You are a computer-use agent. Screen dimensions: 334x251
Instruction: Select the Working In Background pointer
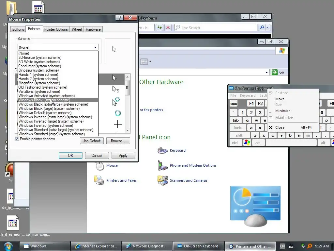(x=116, y=101)
